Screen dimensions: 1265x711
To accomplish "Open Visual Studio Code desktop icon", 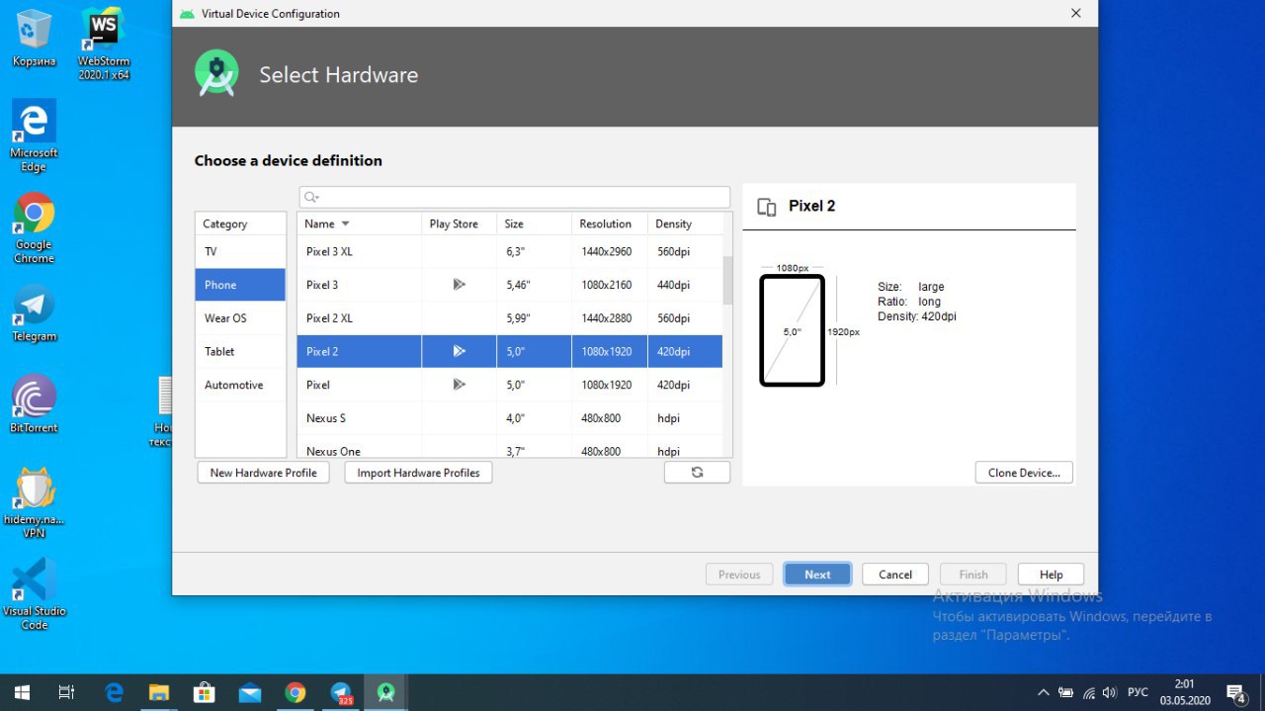I will click(34, 581).
